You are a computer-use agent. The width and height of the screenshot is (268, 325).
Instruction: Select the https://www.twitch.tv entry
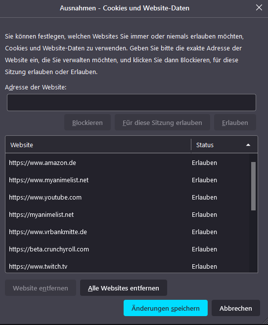click(128, 266)
